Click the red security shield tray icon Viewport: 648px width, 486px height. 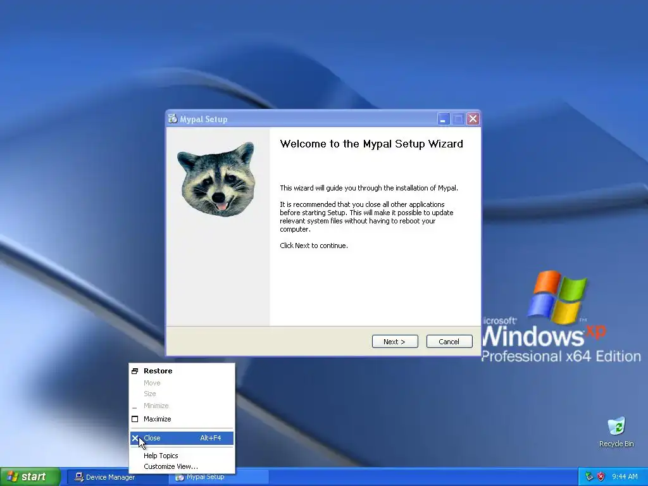[601, 477]
